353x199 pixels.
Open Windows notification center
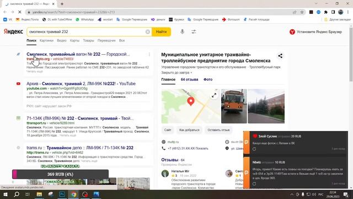click(x=346, y=194)
